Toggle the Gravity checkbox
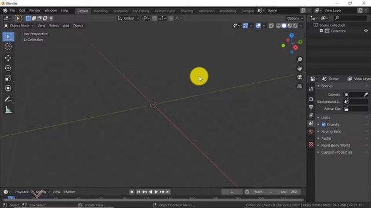This screenshot has width=371, height=208. 323,125
